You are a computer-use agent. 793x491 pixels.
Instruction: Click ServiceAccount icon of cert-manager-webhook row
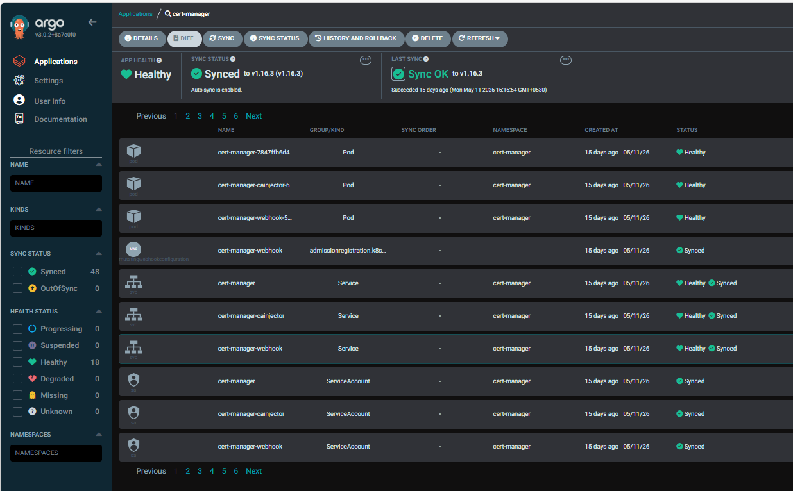click(x=133, y=445)
